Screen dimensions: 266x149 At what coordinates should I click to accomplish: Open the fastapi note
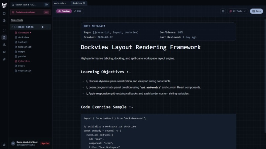[23, 42]
